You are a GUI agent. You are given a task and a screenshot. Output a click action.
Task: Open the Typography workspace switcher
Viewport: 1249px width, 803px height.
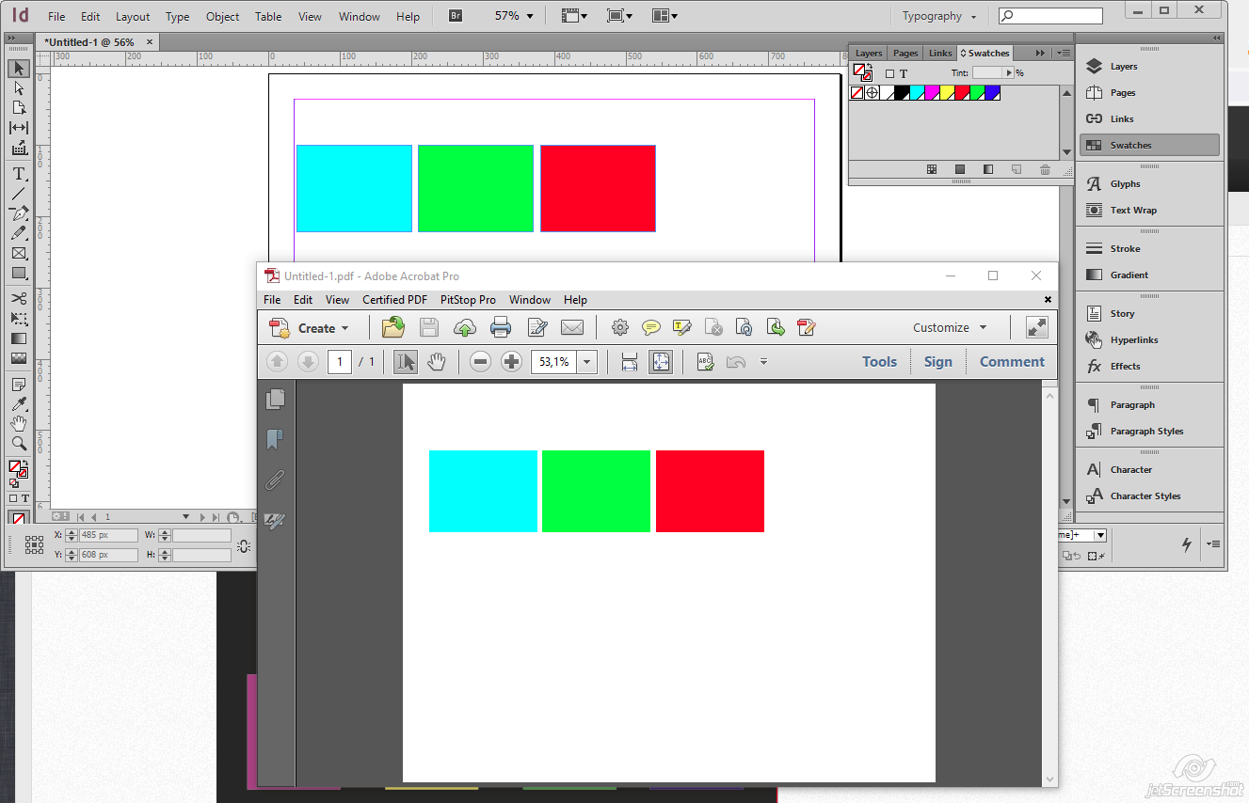pyautogui.click(x=938, y=16)
